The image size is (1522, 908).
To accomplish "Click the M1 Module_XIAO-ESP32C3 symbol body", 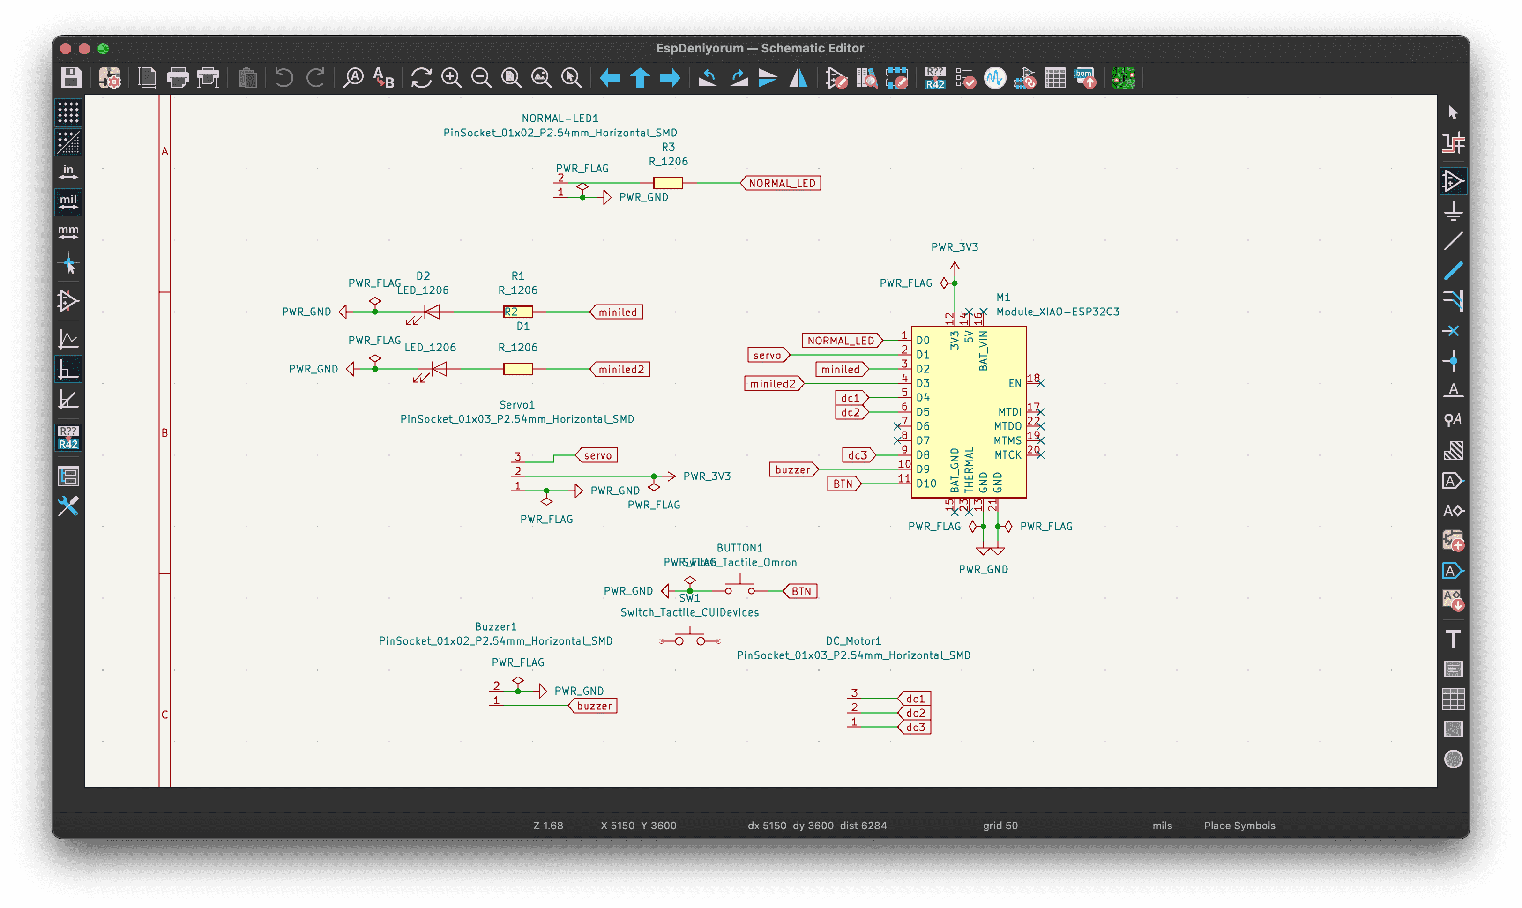I will (968, 411).
